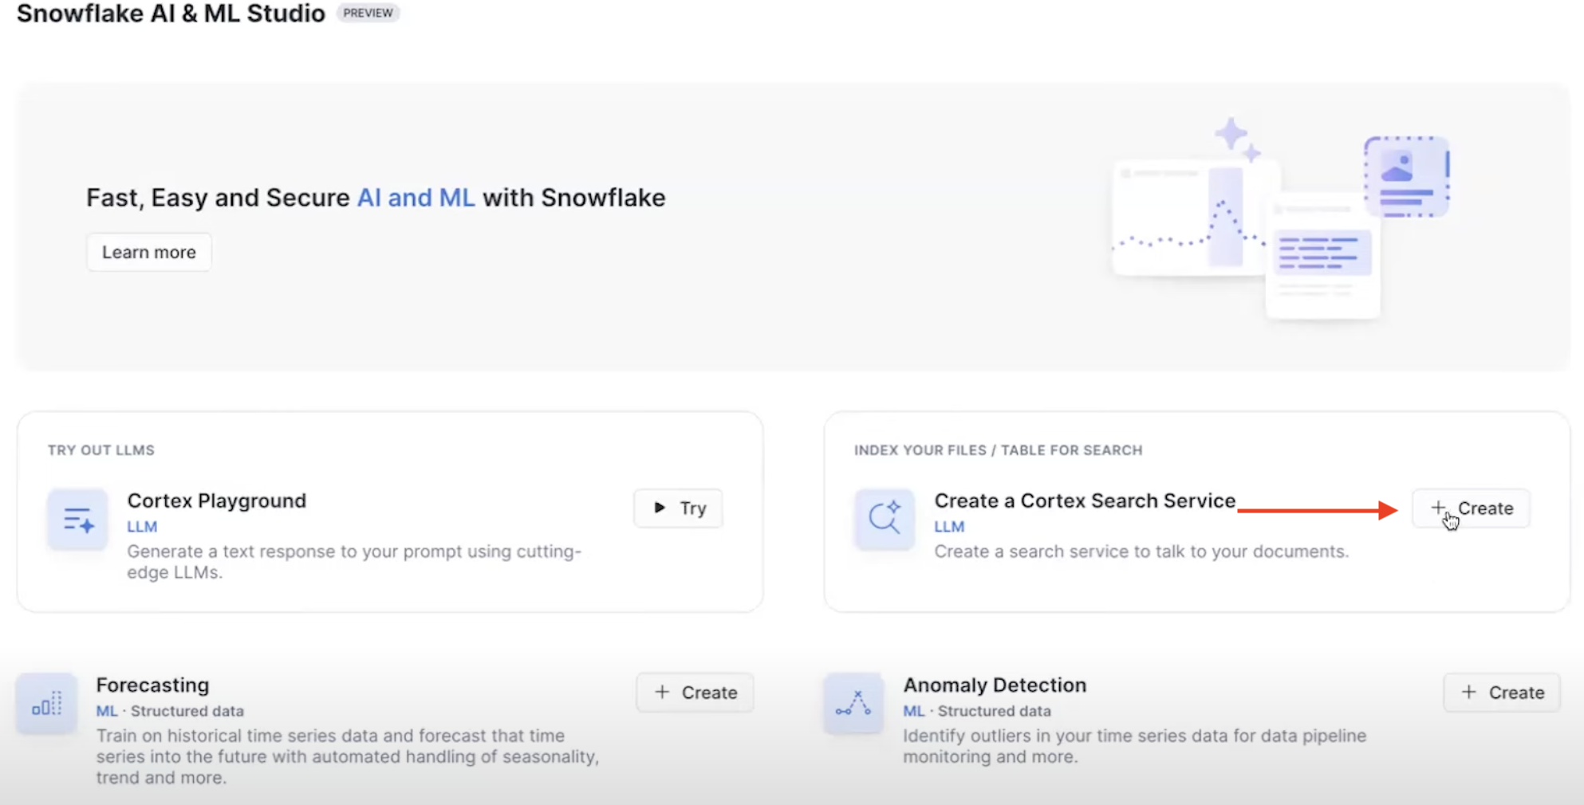
Task: Click the ML tag under Anomaly Detection
Action: click(914, 711)
